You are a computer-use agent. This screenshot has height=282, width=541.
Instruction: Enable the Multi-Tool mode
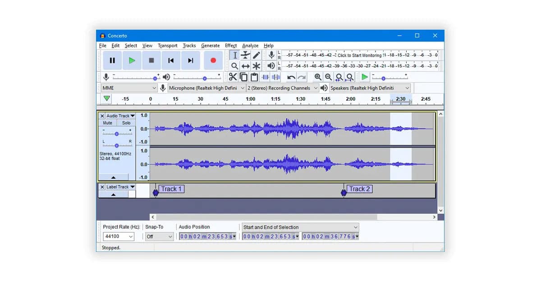click(x=256, y=66)
